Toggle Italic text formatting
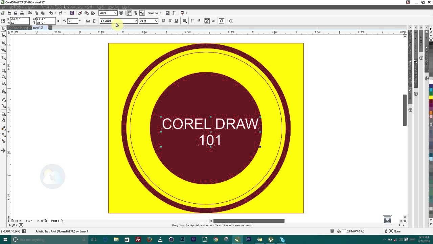Viewport: 433px width, 244px height. 170,21
